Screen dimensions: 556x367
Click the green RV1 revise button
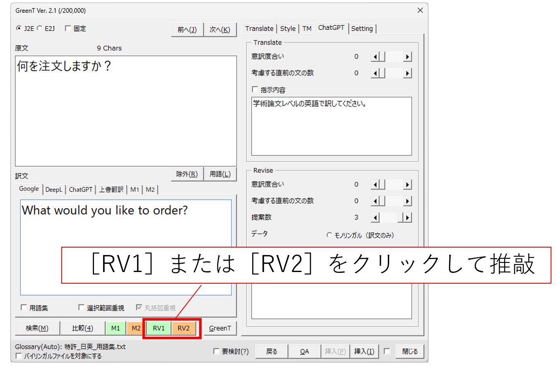click(159, 328)
